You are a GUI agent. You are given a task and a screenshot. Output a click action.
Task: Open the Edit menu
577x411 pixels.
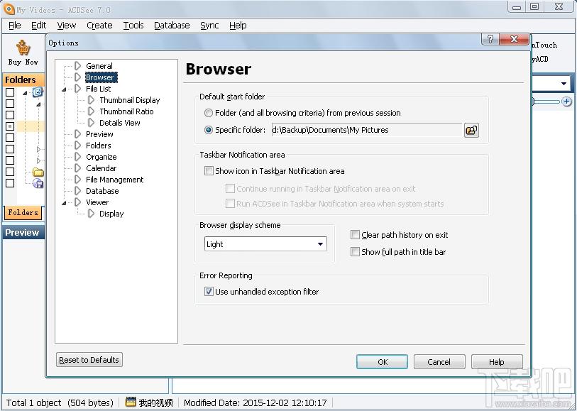pos(38,26)
